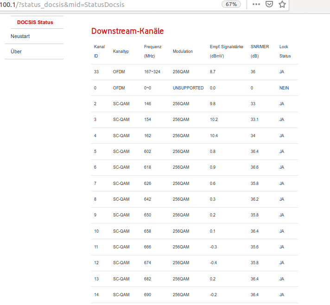Bookmark this page with the star icon
The height and width of the screenshot is (305, 330).
(x=282, y=4)
